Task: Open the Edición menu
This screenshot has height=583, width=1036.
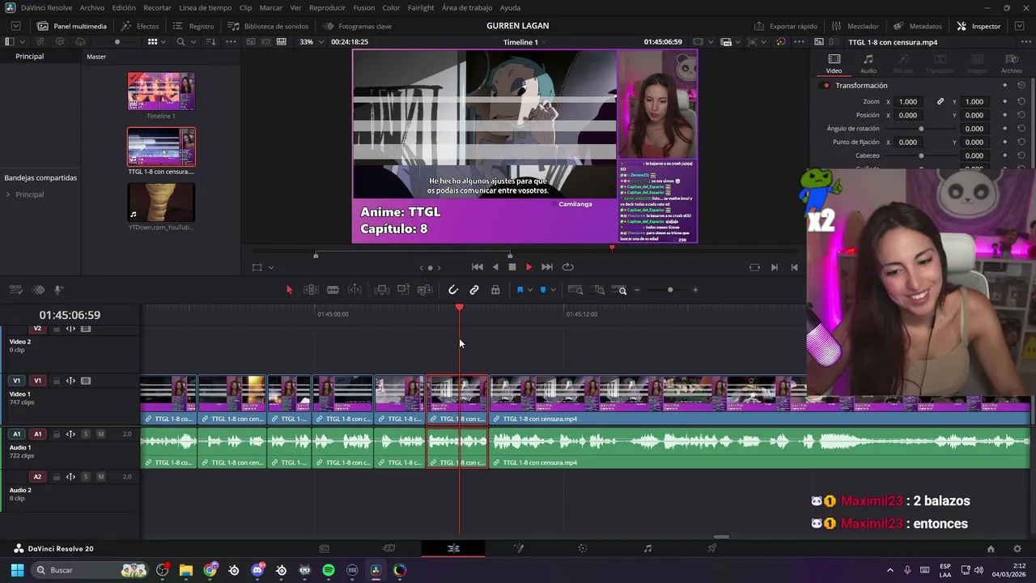Action: click(124, 7)
